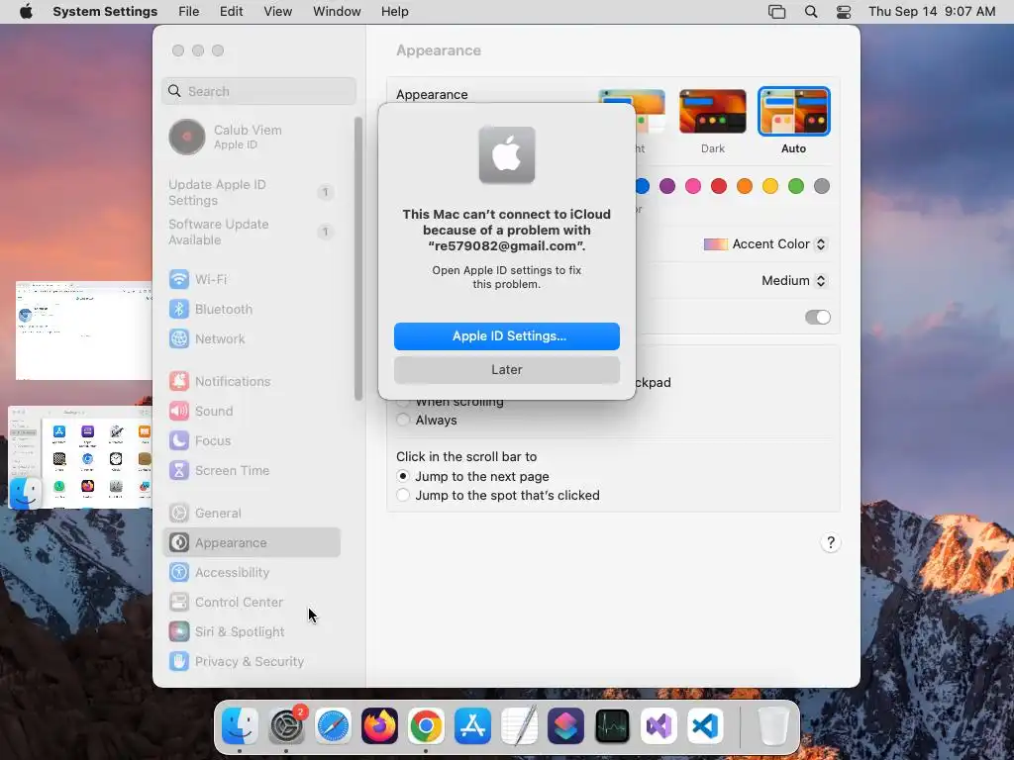Open the Window menu
The height and width of the screenshot is (760, 1014).
pos(337,12)
